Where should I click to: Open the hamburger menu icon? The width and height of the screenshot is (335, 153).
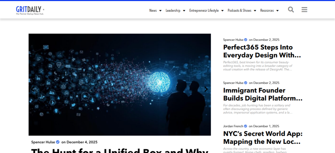[304, 10]
